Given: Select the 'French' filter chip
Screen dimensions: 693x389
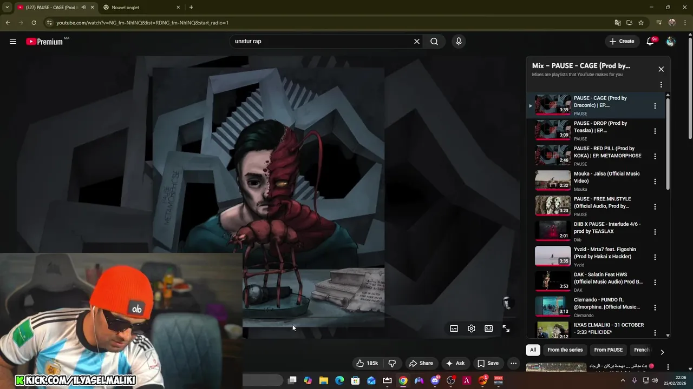Looking at the screenshot, I should pos(642,350).
